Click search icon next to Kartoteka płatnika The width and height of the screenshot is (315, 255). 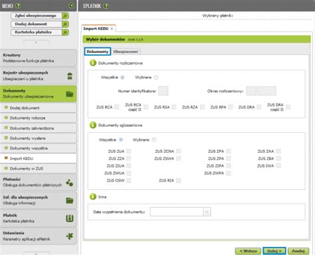(65, 33)
